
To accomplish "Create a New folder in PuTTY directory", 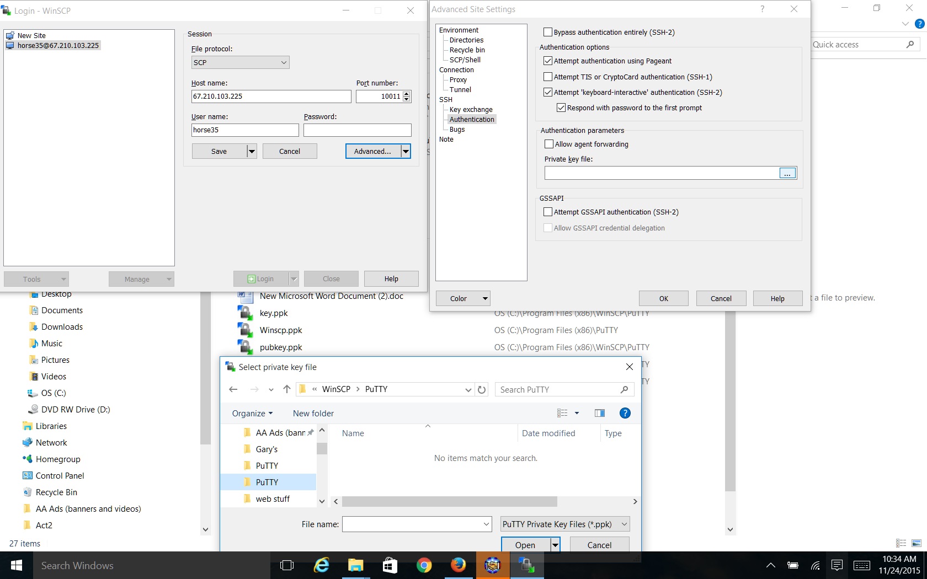I will click(x=313, y=413).
